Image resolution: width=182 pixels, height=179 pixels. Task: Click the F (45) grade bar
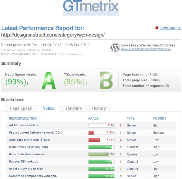point(101,140)
